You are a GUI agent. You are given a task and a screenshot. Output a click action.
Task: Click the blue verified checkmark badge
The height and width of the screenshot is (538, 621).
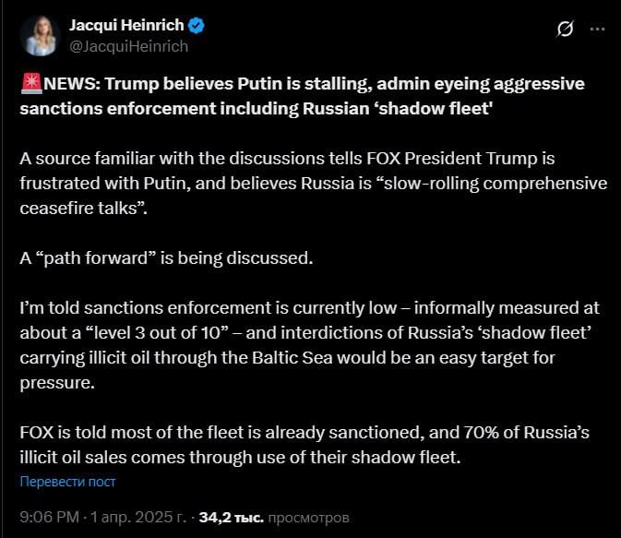click(x=197, y=25)
